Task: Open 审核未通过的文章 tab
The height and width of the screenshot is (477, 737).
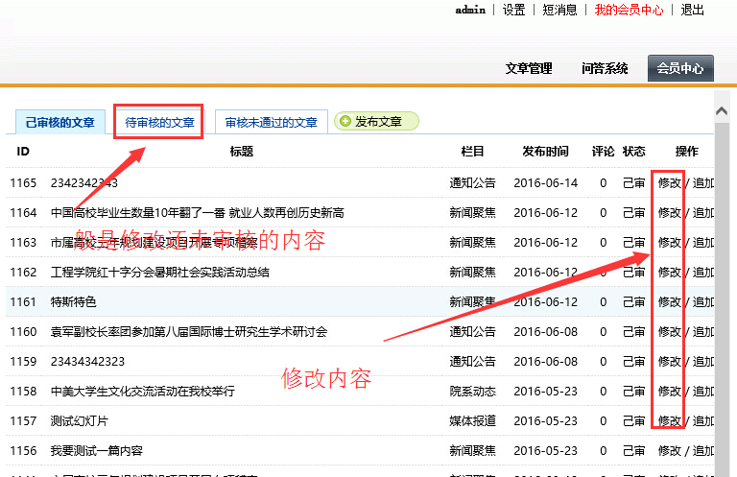Action: tap(272, 123)
